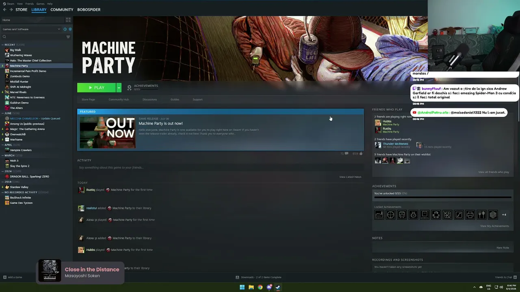
Task: Open the Friends menu
Action: tap(30, 4)
